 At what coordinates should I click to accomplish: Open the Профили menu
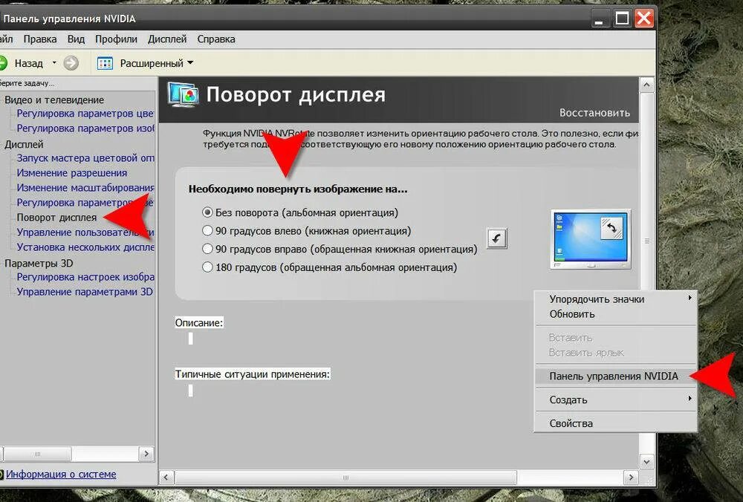click(x=116, y=39)
